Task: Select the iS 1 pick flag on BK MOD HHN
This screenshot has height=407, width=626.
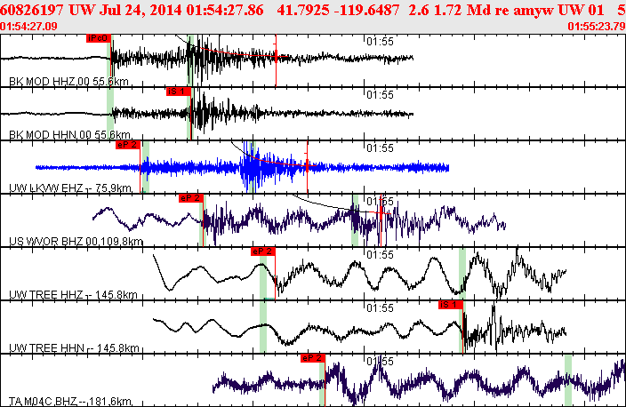Action: pyautogui.click(x=179, y=92)
